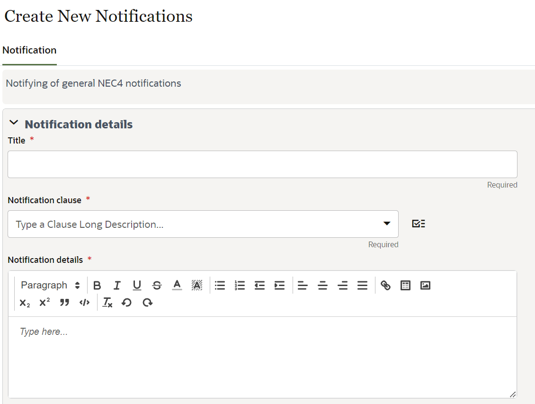Image resolution: width=535 pixels, height=404 pixels.
Task: Redo the last editor change
Action: tap(147, 302)
